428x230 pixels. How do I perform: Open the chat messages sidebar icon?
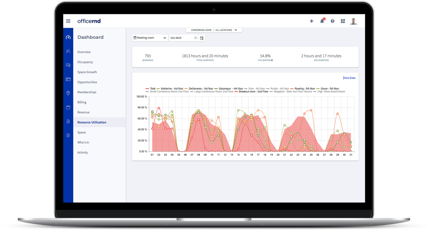[68, 65]
